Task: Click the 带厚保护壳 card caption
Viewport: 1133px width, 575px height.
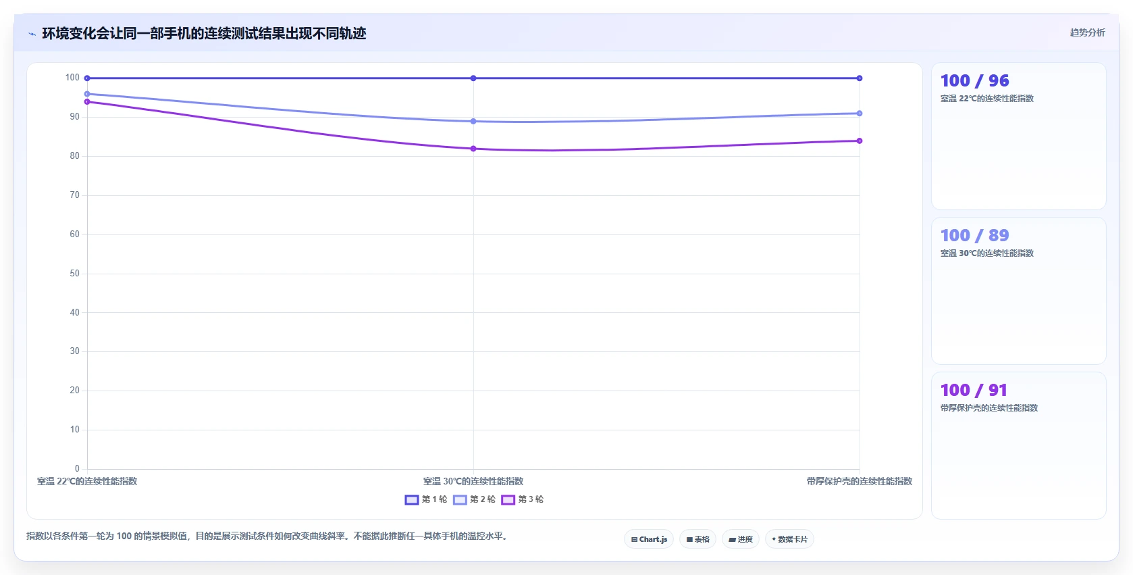Action: [989, 408]
